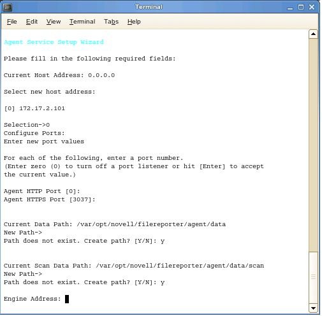Click 'Current Host Address: 0.0.0.0' line

click(59, 75)
